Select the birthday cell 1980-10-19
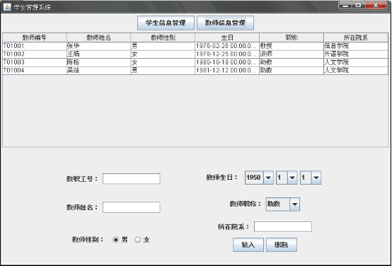392x266 pixels. 227,62
